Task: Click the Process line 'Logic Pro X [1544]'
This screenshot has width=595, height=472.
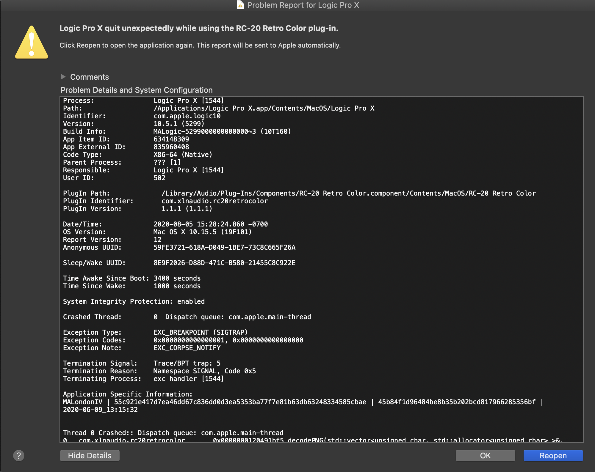Action: point(189,100)
